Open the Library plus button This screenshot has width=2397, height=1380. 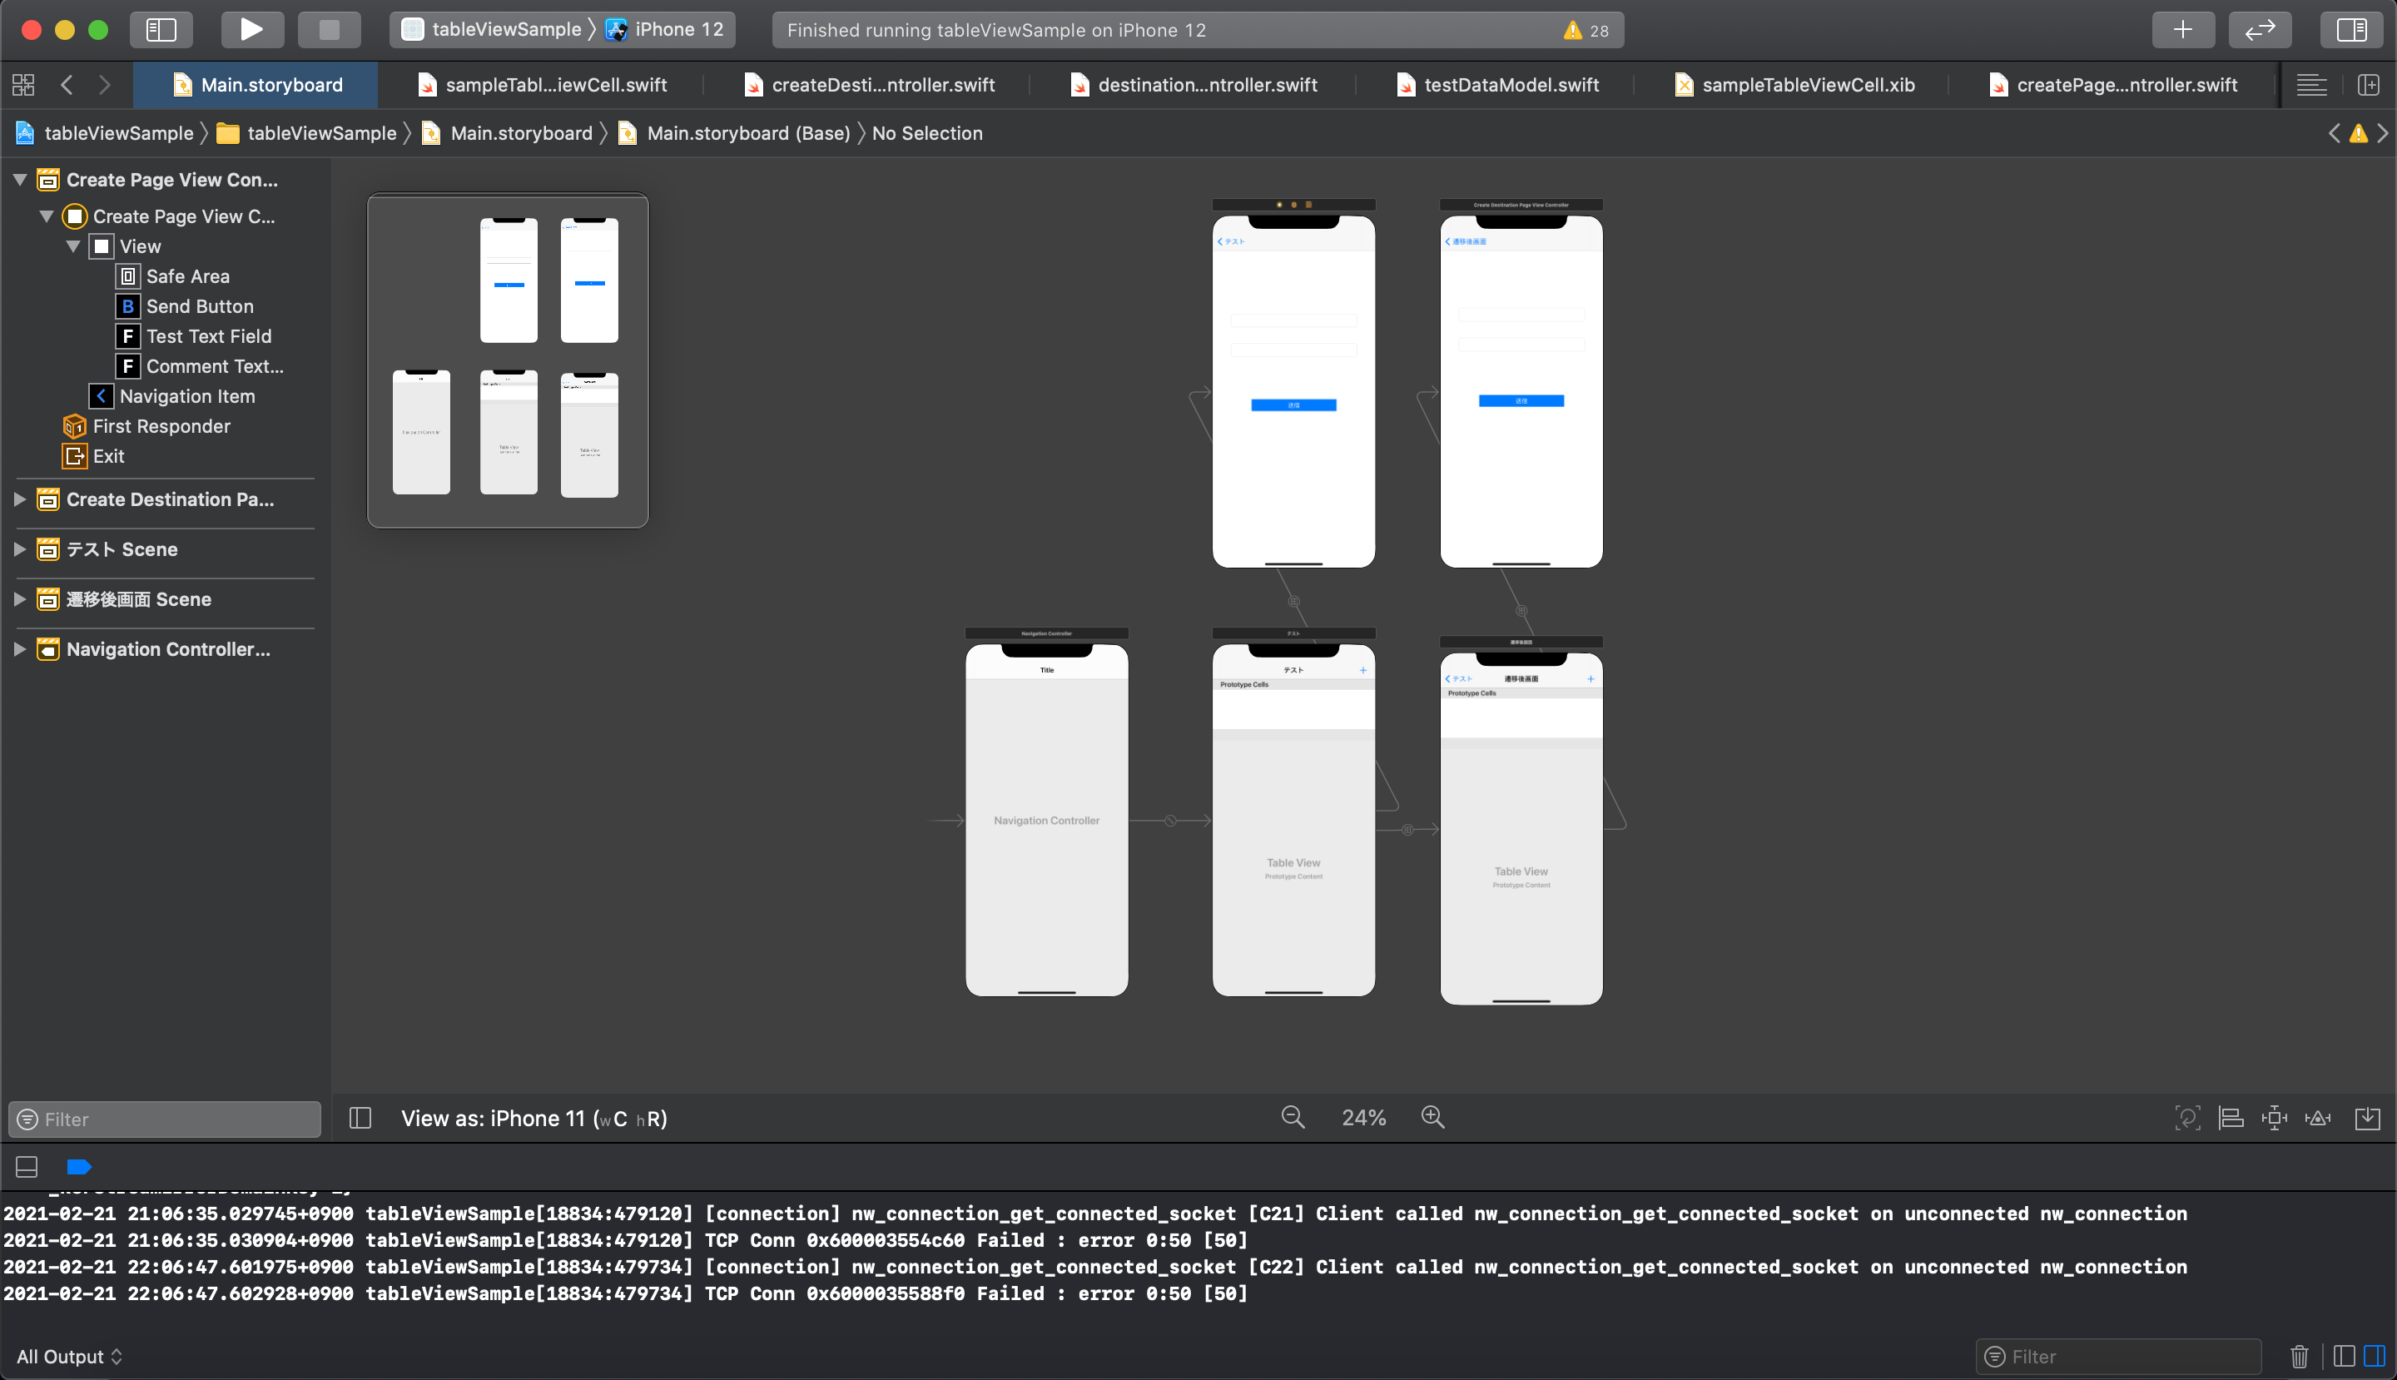click(x=2181, y=29)
